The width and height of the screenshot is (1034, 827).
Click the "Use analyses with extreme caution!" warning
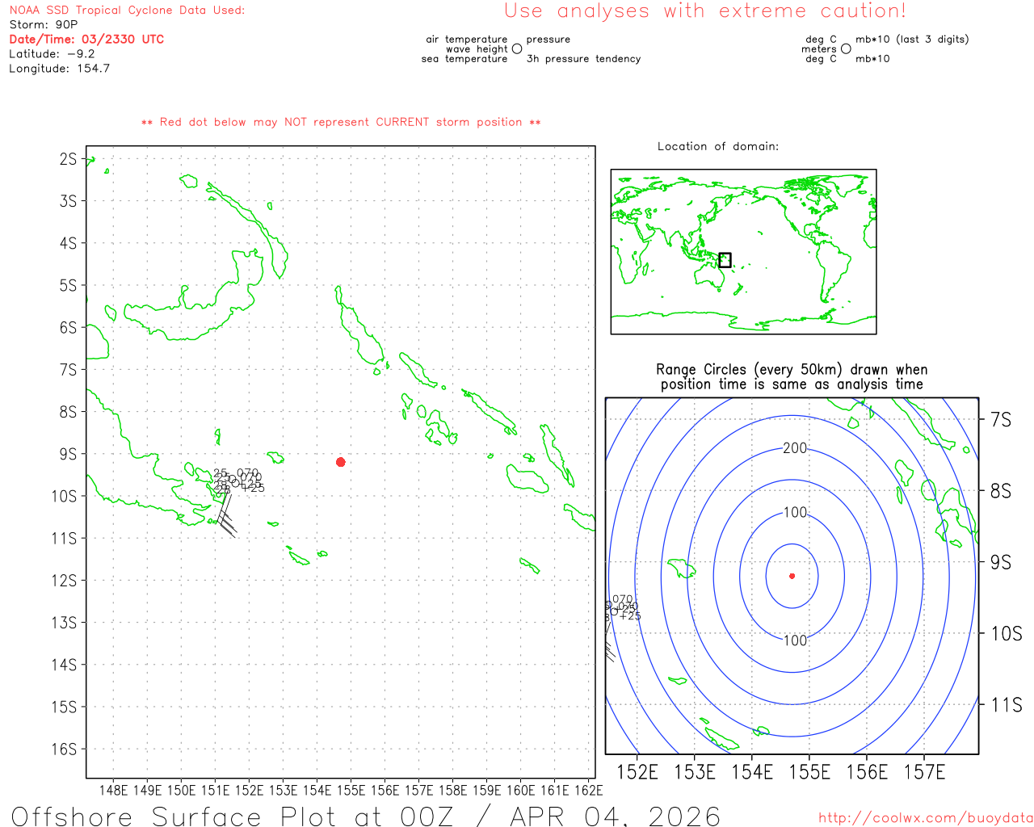pyautogui.click(x=704, y=11)
